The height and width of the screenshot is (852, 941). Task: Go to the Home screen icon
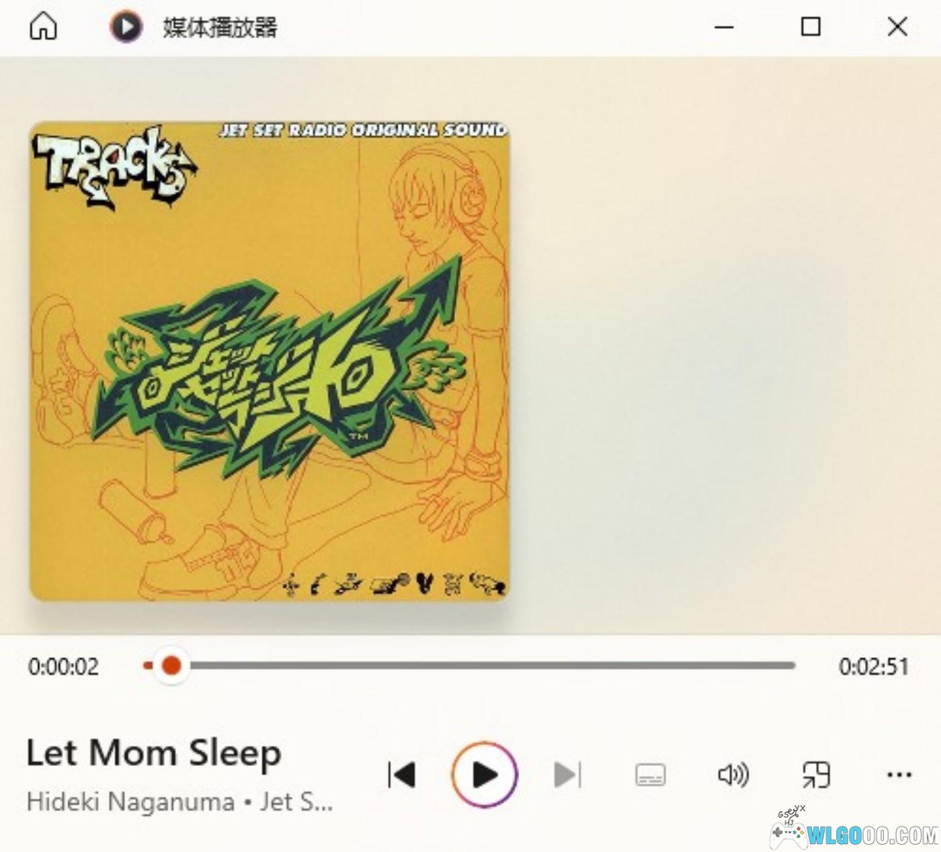click(44, 27)
